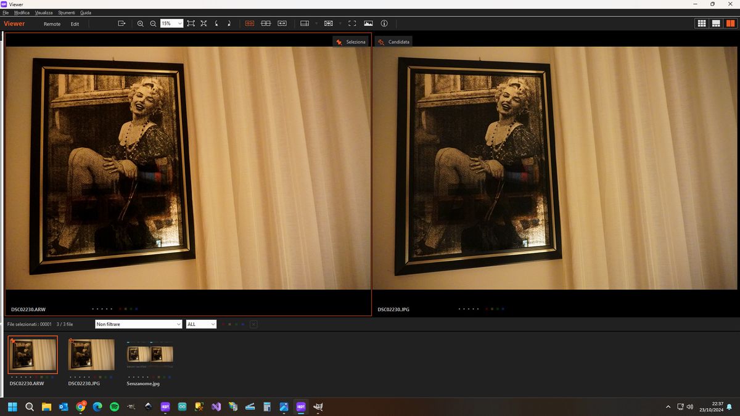Open the Visualizza menu
Image resolution: width=740 pixels, height=416 pixels.
[x=44, y=12]
